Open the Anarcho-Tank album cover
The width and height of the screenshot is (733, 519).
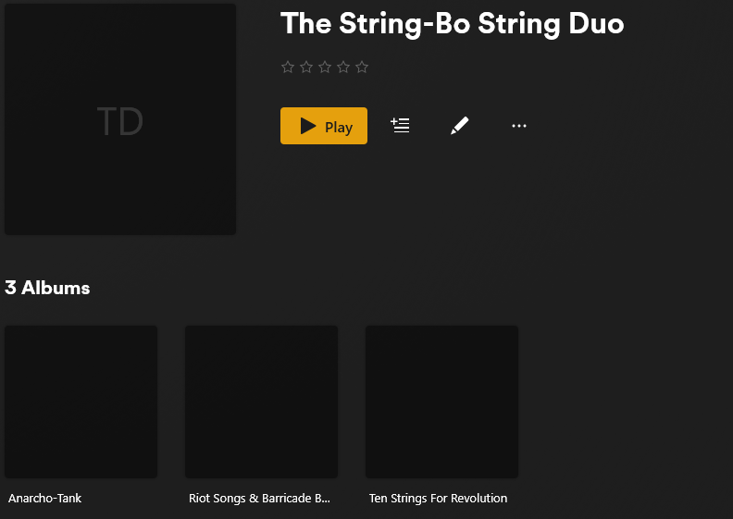(81, 402)
